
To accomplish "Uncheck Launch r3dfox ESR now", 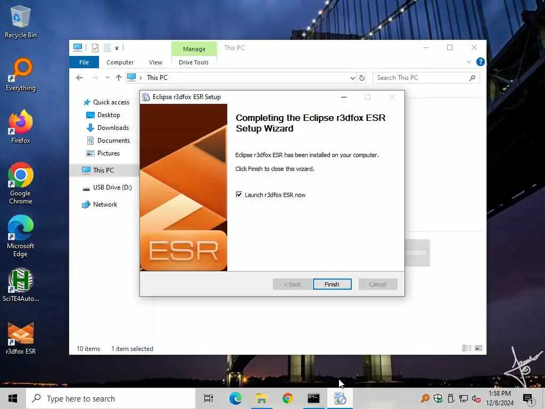I will [239, 194].
